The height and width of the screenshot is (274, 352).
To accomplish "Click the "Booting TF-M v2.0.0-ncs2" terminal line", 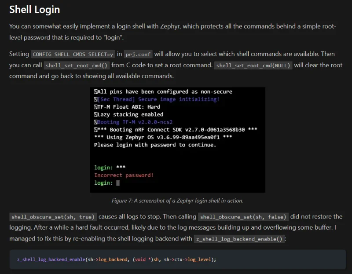I will pyautogui.click(x=135, y=122).
